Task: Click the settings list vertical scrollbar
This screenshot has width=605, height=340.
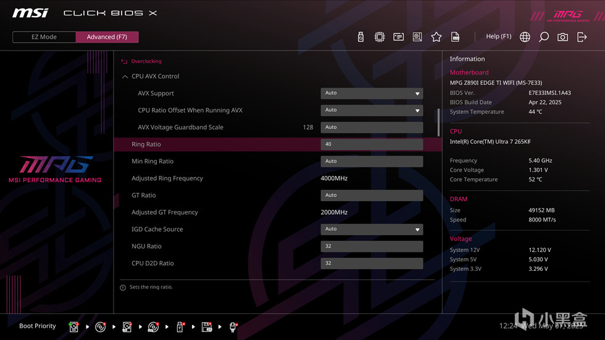Action: point(438,122)
